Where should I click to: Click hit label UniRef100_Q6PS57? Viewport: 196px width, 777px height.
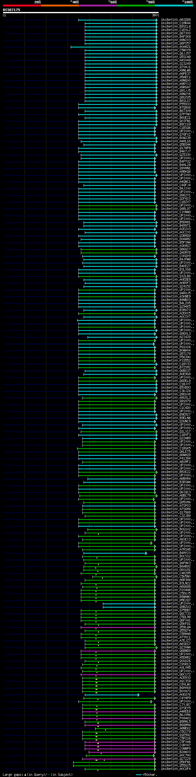[x=176, y=44]
